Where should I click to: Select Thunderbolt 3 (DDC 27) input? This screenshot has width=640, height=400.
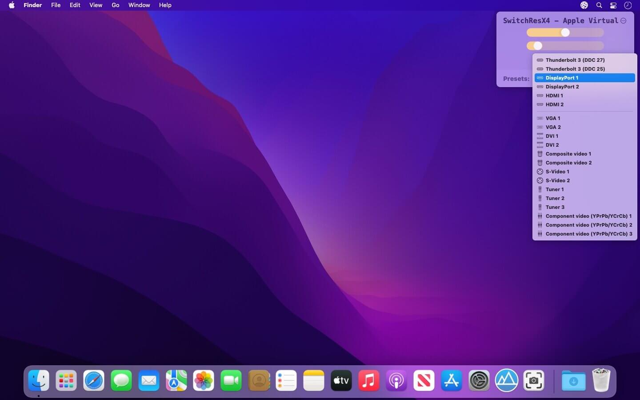pos(575,60)
